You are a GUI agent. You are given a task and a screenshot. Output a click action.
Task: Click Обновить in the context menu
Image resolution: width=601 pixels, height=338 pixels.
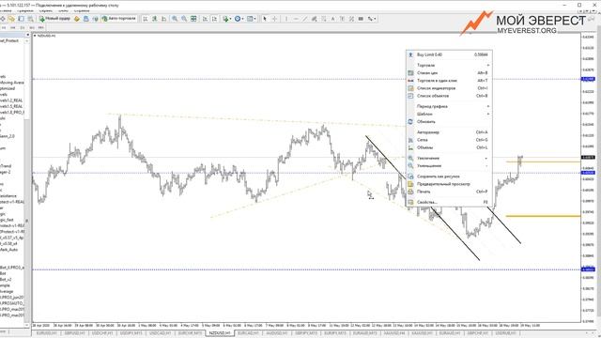point(449,121)
